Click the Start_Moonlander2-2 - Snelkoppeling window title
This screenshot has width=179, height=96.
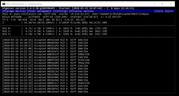click(24, 4)
